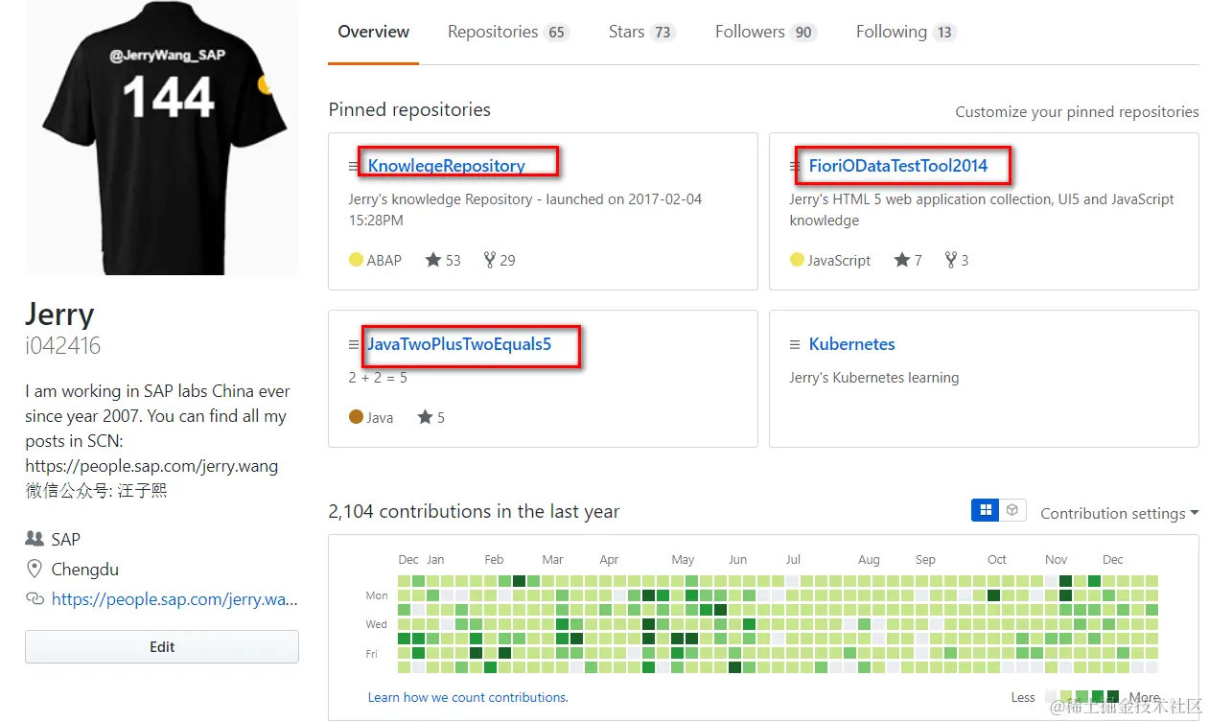Open the Followers tab

[751, 31]
